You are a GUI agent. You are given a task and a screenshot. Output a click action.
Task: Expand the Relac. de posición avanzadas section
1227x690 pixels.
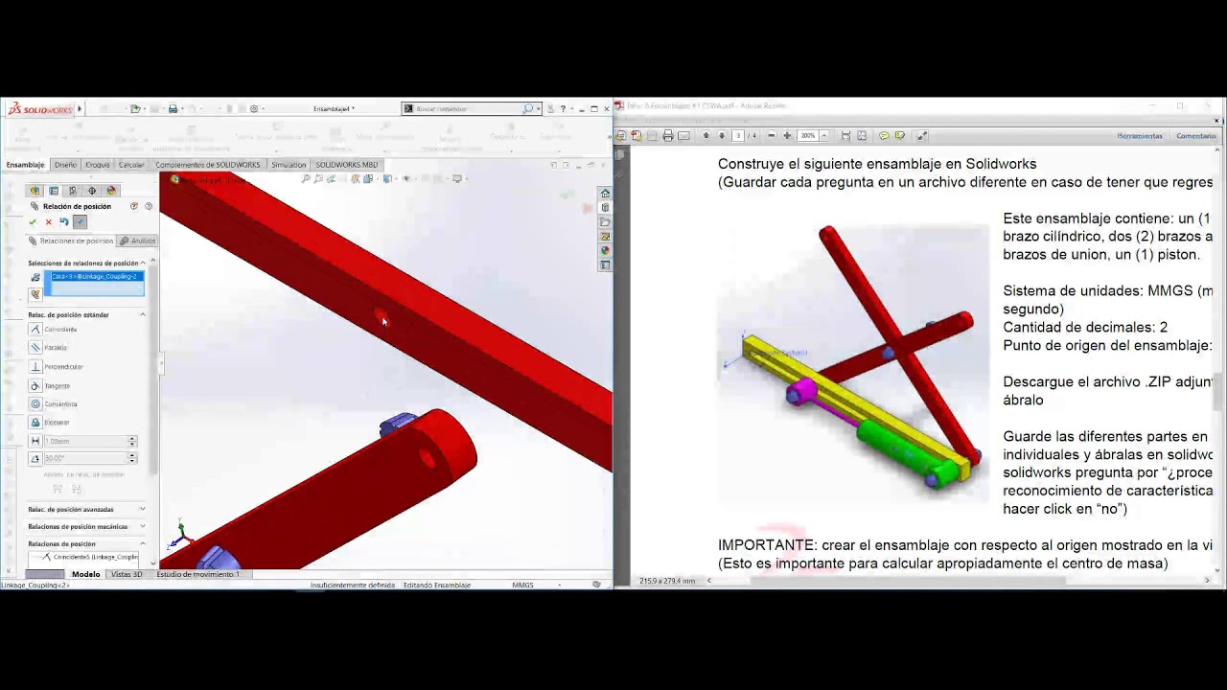tap(143, 509)
